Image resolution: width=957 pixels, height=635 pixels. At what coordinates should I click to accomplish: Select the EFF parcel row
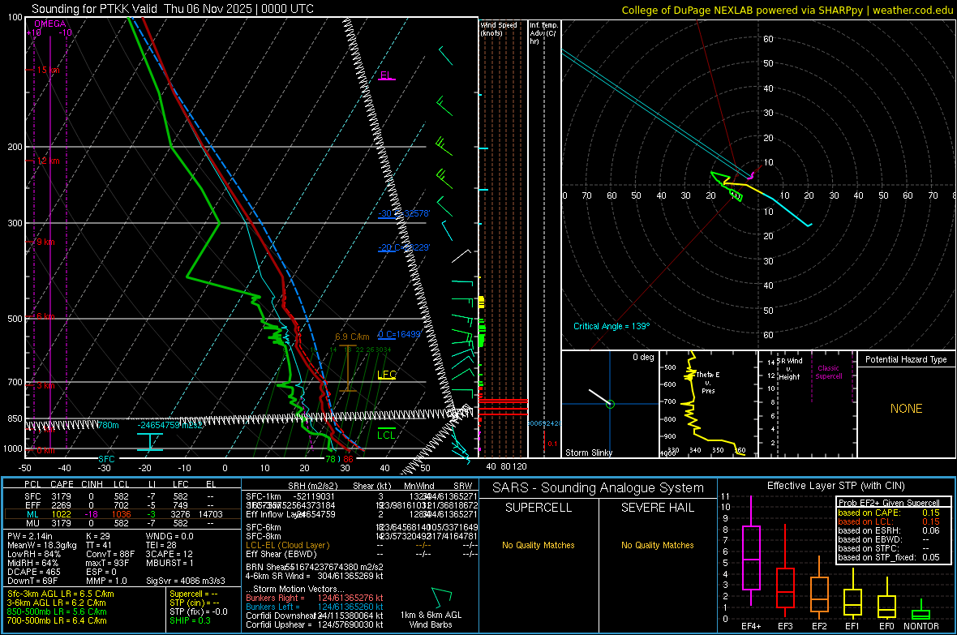pos(121,505)
